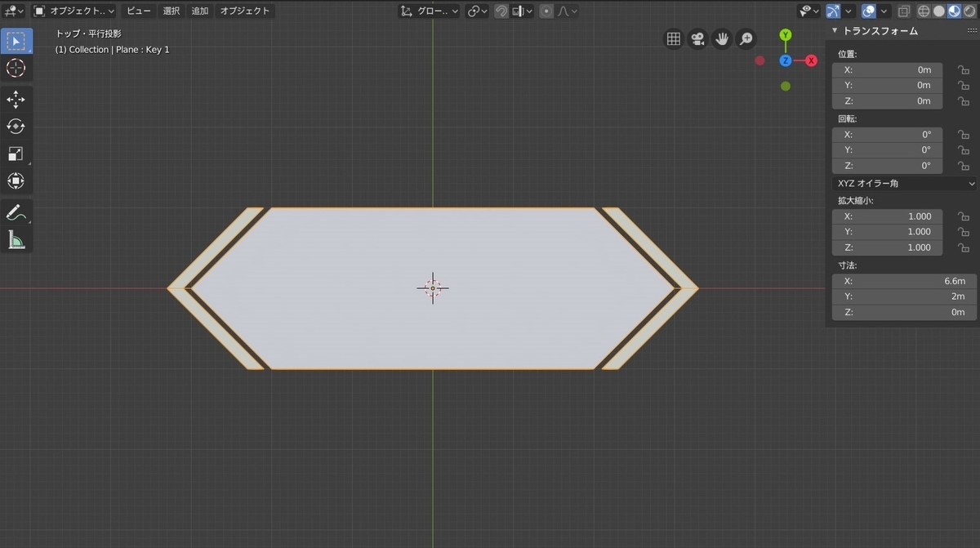Screen dimensions: 980x548
Task: Open the gizmo options dropdown arrow
Action: pos(849,11)
